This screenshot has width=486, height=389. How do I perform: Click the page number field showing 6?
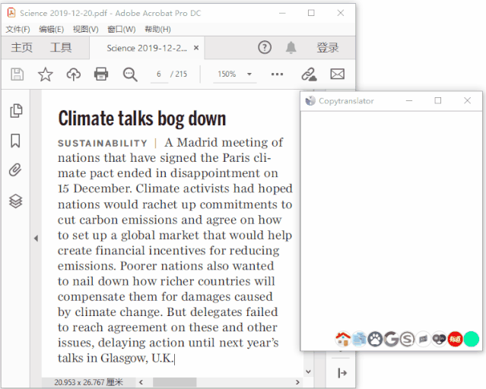click(x=159, y=74)
